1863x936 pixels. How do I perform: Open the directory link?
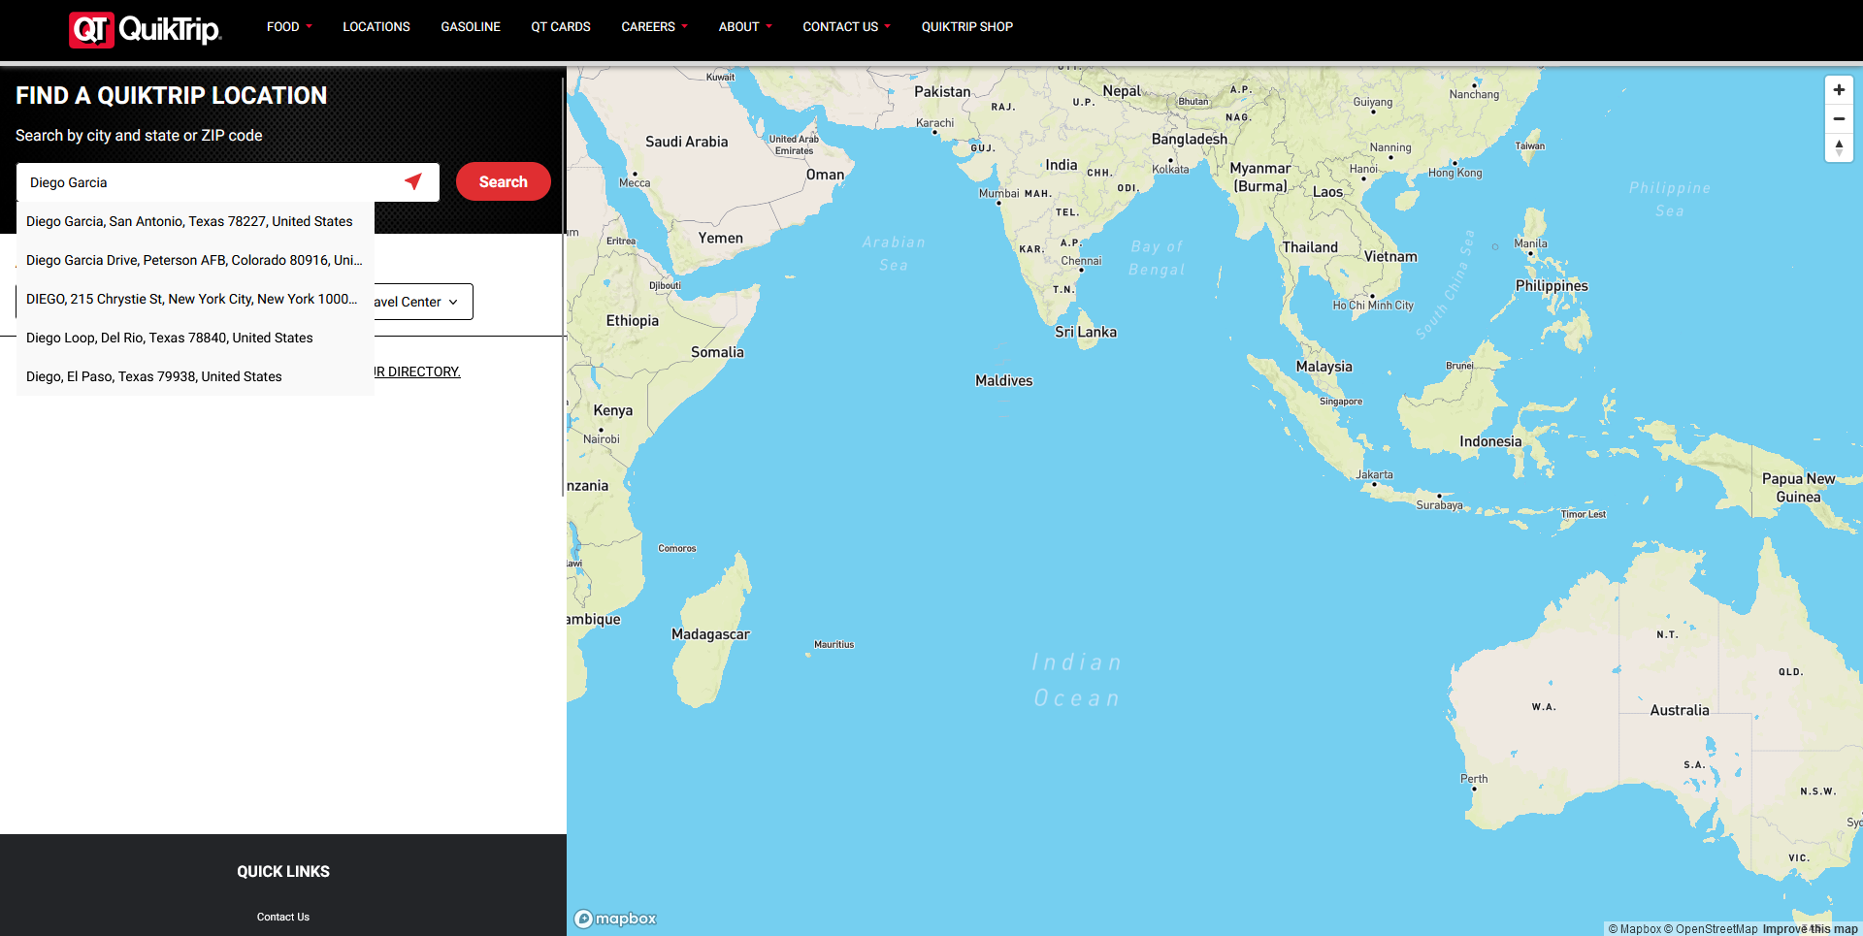point(417,371)
